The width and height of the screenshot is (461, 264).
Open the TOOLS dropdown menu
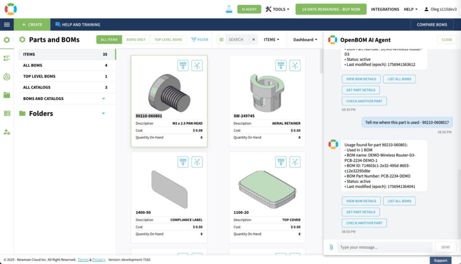(277, 9)
